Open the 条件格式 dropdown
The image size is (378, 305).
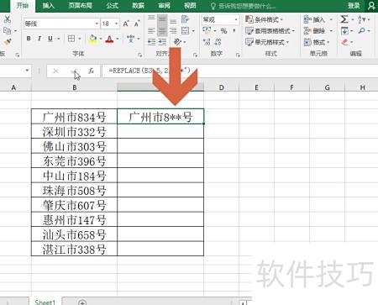click(264, 19)
